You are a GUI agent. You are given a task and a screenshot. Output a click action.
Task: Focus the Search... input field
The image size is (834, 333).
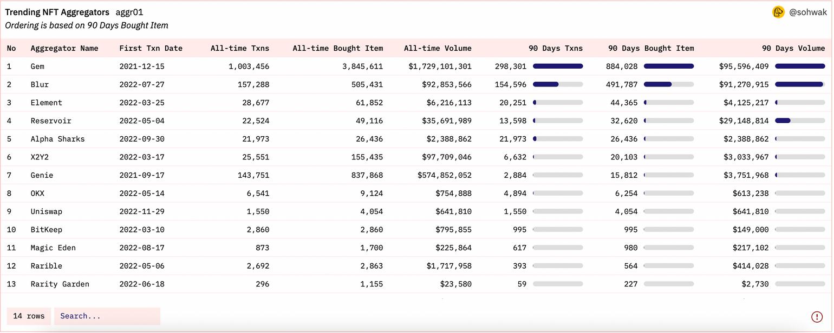[107, 316]
